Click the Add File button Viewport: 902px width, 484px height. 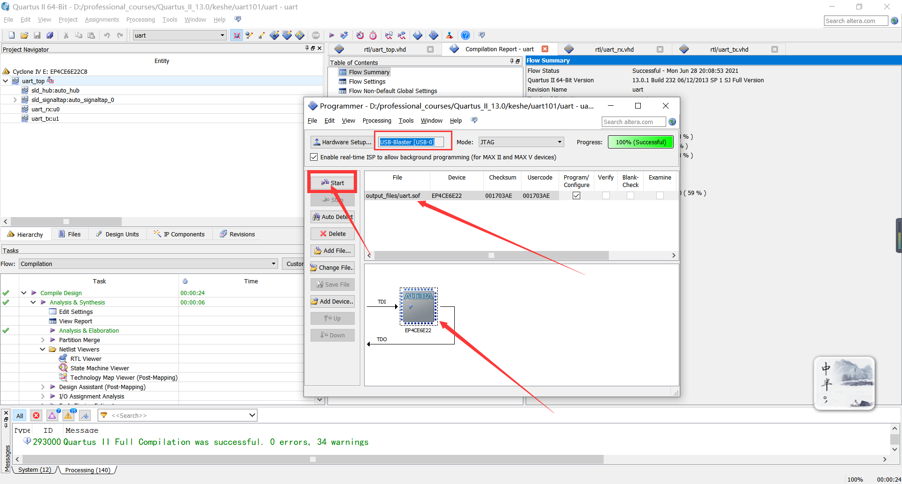tap(333, 250)
